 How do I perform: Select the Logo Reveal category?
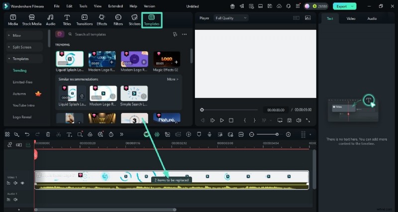[x=22, y=117]
